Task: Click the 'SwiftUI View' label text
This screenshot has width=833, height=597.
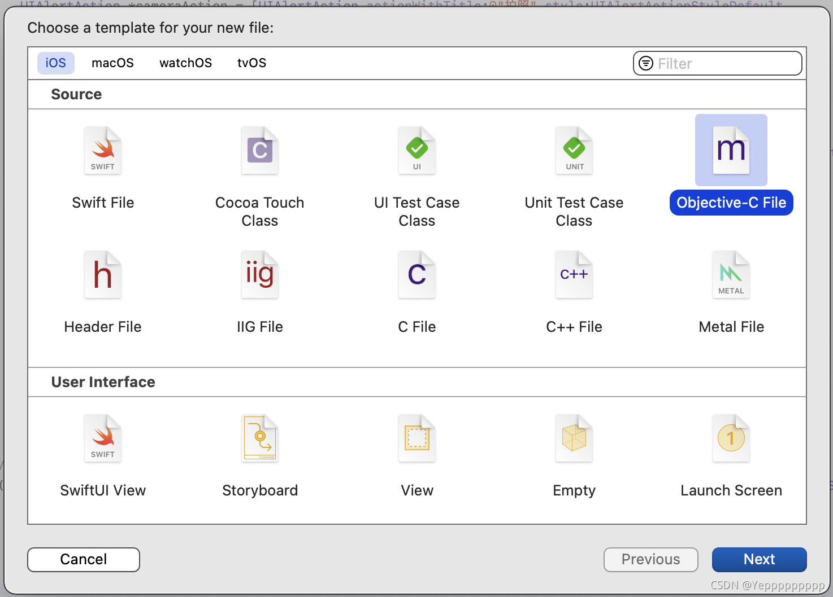Action: coord(103,490)
